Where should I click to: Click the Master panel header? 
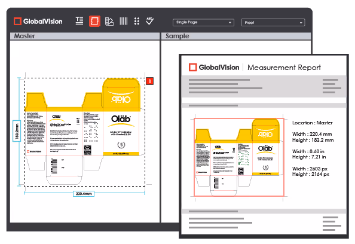pos(85,36)
